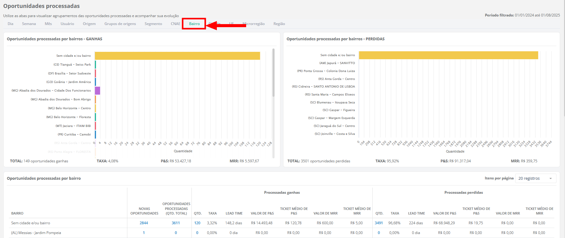565x238 pixels.
Task: Select the Região tab
Action: tap(279, 24)
